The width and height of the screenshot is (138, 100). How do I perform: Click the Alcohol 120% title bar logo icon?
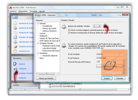(x=10, y=7)
